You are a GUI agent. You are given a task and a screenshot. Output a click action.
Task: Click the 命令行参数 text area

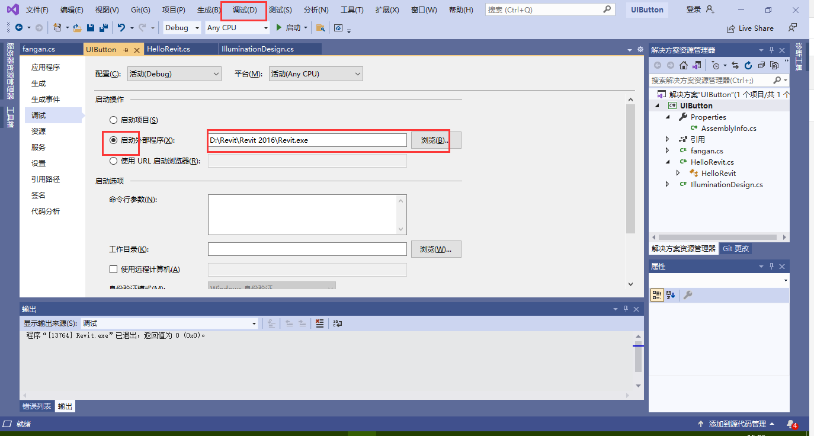(307, 215)
